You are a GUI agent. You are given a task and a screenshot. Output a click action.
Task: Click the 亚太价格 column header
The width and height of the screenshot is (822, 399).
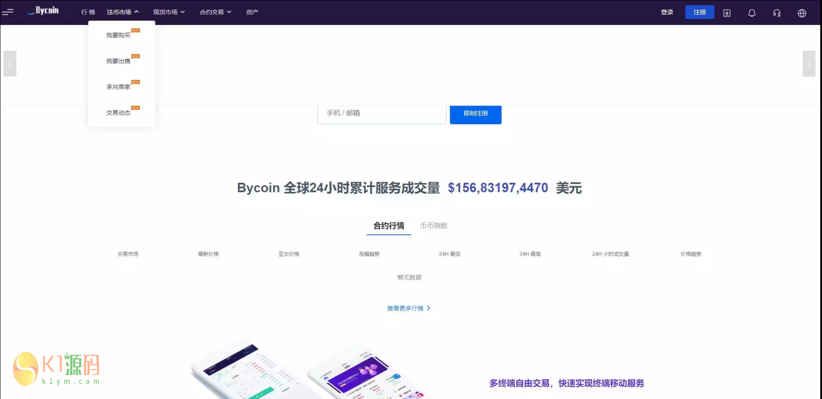coord(289,254)
